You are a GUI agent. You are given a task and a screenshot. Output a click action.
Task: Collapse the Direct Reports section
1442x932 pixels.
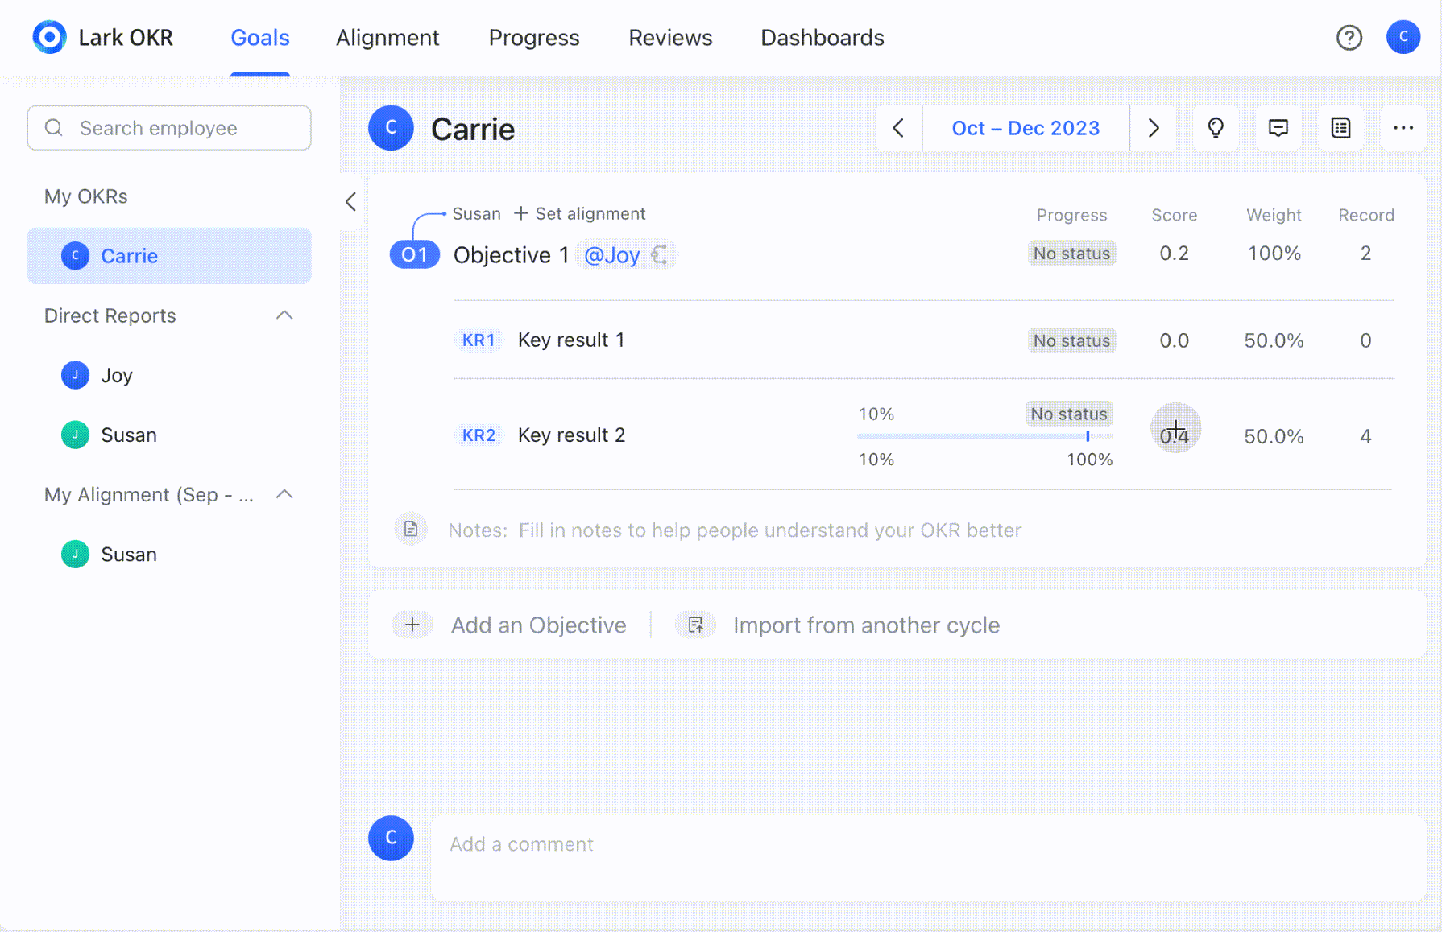pyautogui.click(x=284, y=315)
